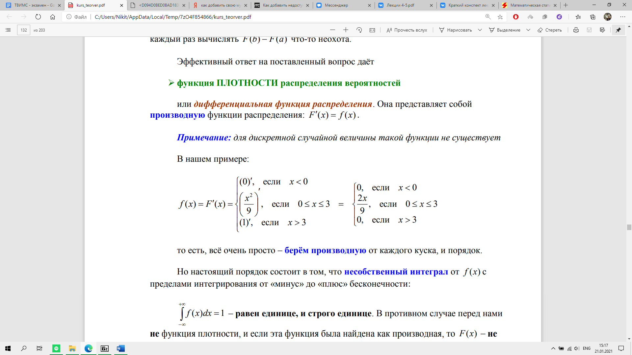Select the Erase tool (Стереть)
This screenshot has height=355, width=632.
coord(550,30)
